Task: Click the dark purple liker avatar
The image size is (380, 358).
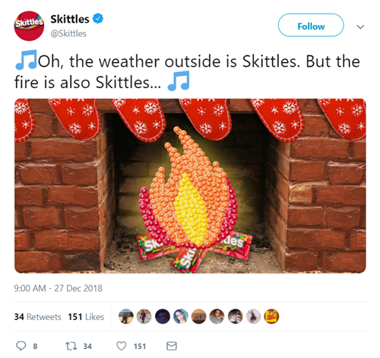Action: point(163,316)
